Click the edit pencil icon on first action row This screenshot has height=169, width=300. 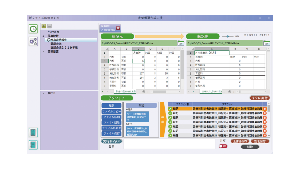[170, 109]
